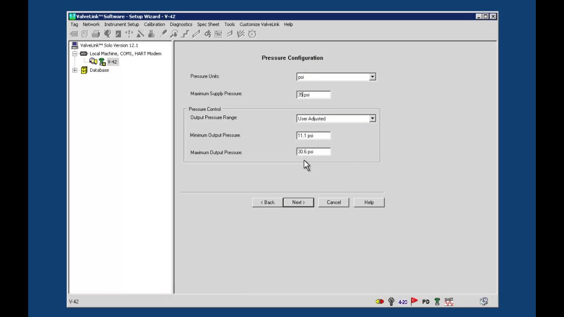
Task: Click the 4-20 status bar indicator
Action: click(x=403, y=302)
